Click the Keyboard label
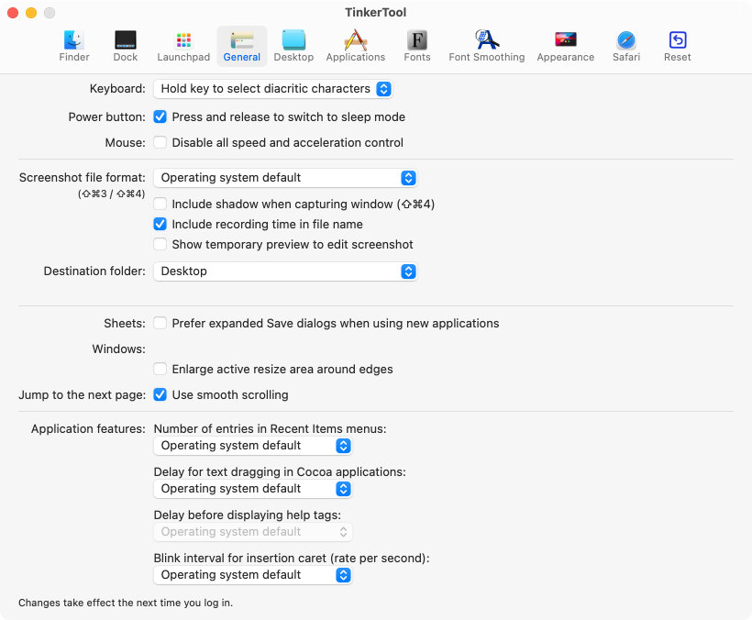This screenshot has height=620, width=752. [x=117, y=89]
